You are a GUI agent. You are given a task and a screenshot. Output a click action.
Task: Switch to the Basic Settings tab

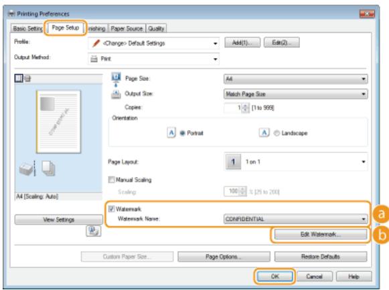click(x=27, y=29)
